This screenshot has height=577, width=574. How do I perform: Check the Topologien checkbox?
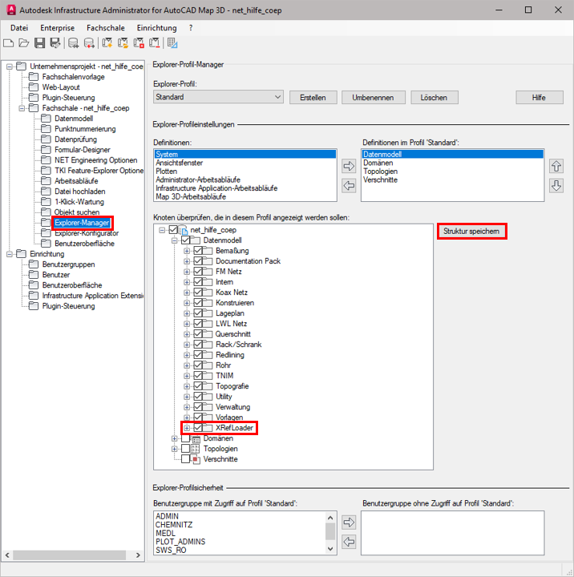pyautogui.click(x=185, y=449)
